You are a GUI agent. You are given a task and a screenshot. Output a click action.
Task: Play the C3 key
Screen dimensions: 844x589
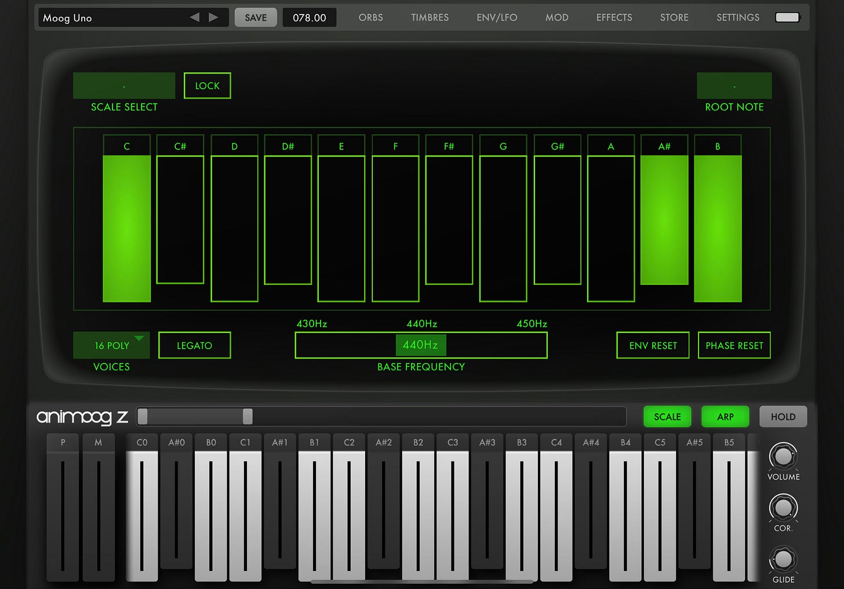tap(453, 507)
